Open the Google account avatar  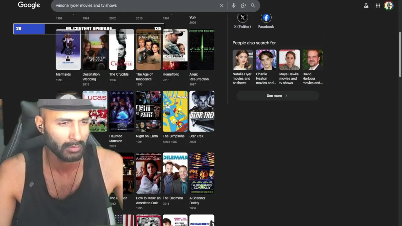tap(388, 5)
